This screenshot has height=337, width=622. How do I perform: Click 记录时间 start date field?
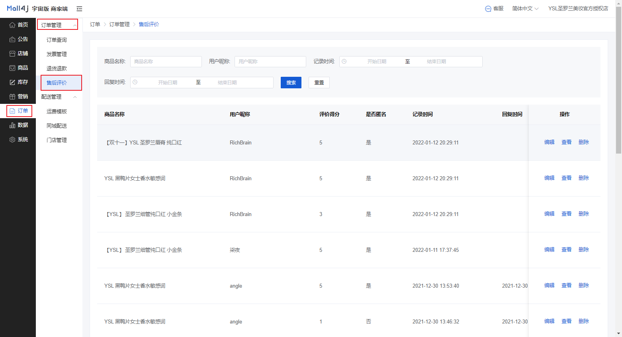(x=377, y=62)
